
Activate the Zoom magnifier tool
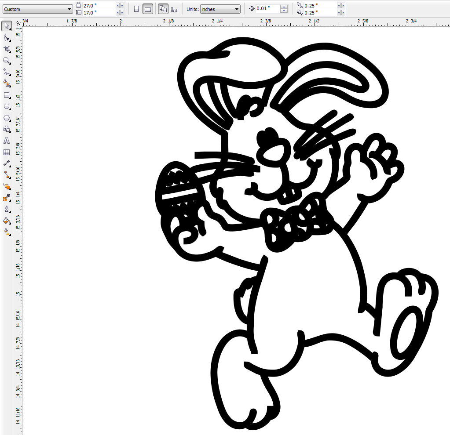7,61
